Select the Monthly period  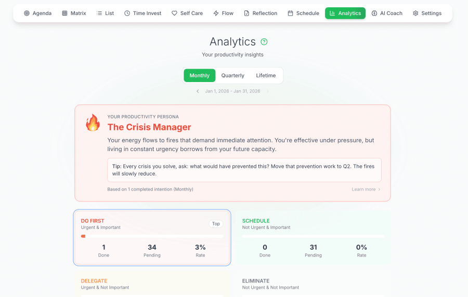coord(199,75)
